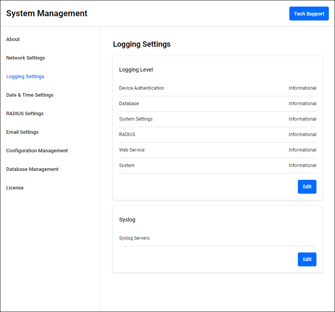The image size is (335, 312).
Task: Click the Informational value for System
Action: click(x=302, y=165)
